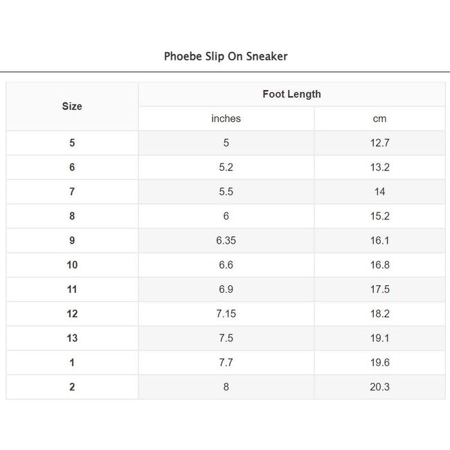Click the 19.1 cm value
450x450 pixels.
[x=379, y=339]
